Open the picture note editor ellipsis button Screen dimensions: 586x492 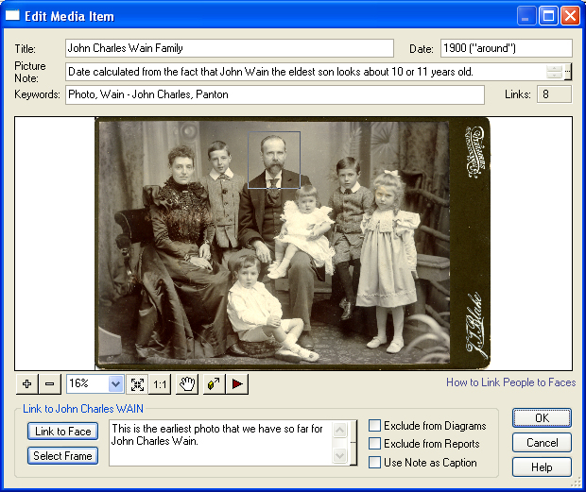[x=568, y=72]
